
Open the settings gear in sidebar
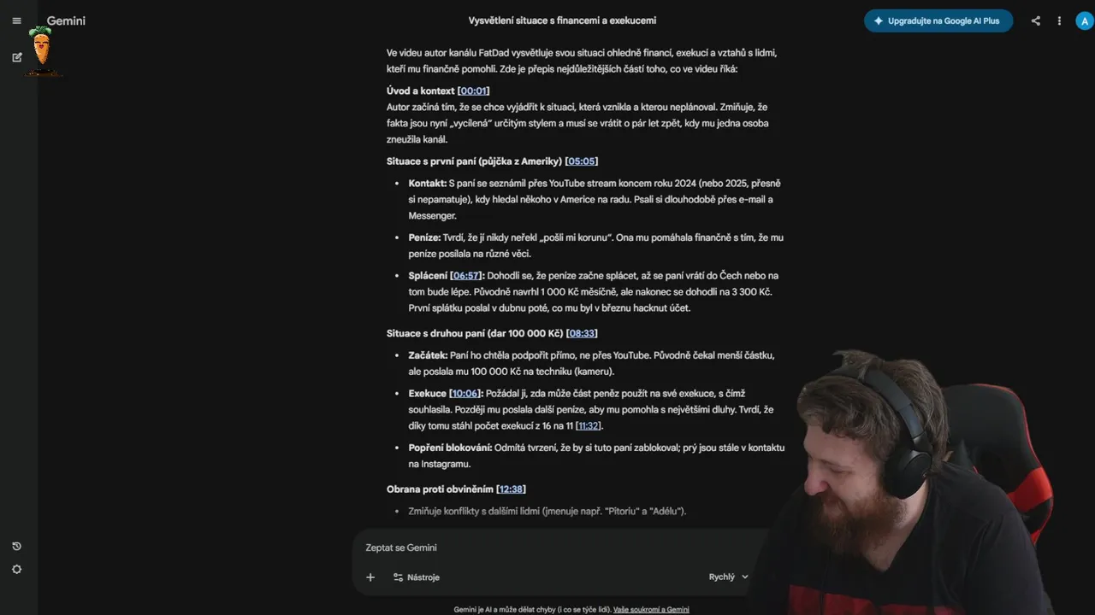16,570
